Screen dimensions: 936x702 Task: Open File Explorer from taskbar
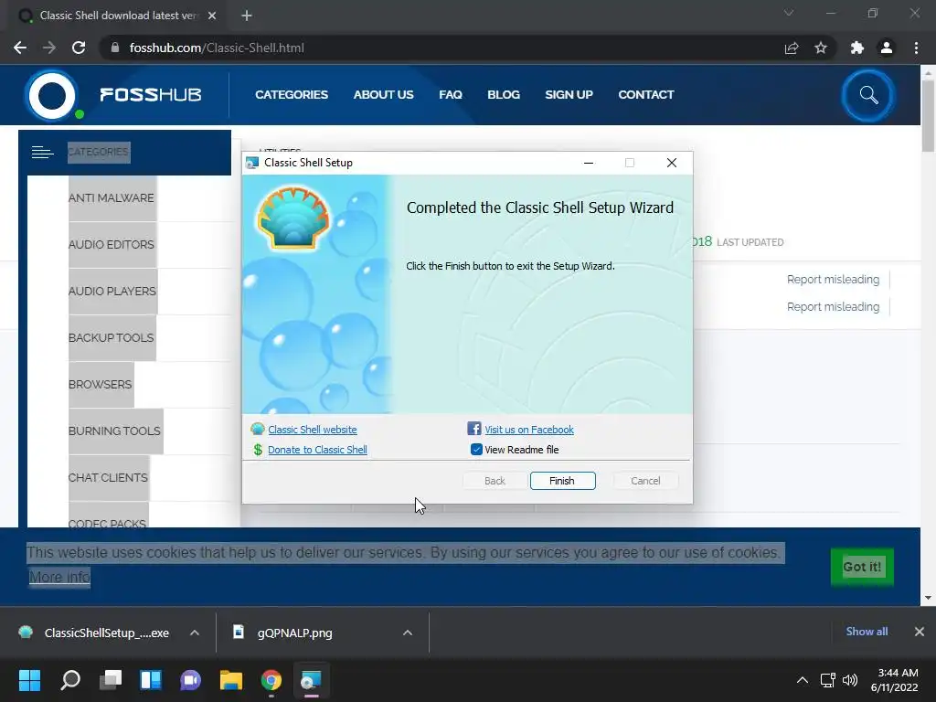coord(231,680)
